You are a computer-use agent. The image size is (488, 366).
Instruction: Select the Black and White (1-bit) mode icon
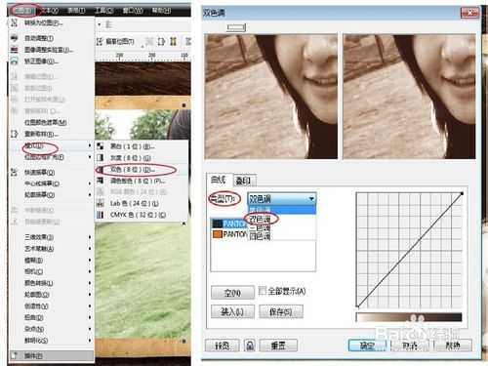tap(101, 146)
